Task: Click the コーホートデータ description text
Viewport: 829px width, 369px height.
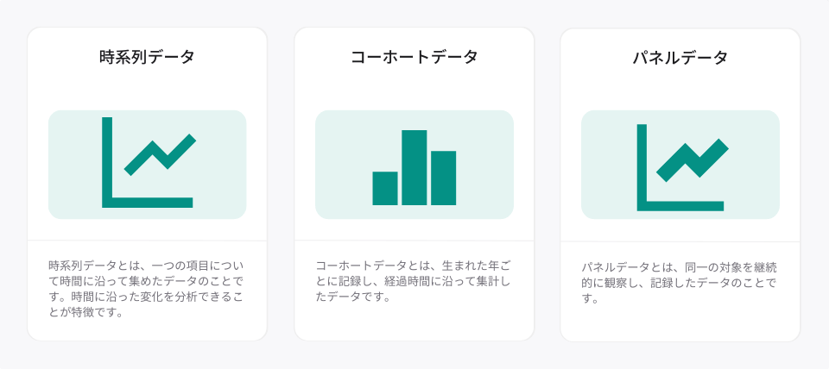Action: coord(414,280)
